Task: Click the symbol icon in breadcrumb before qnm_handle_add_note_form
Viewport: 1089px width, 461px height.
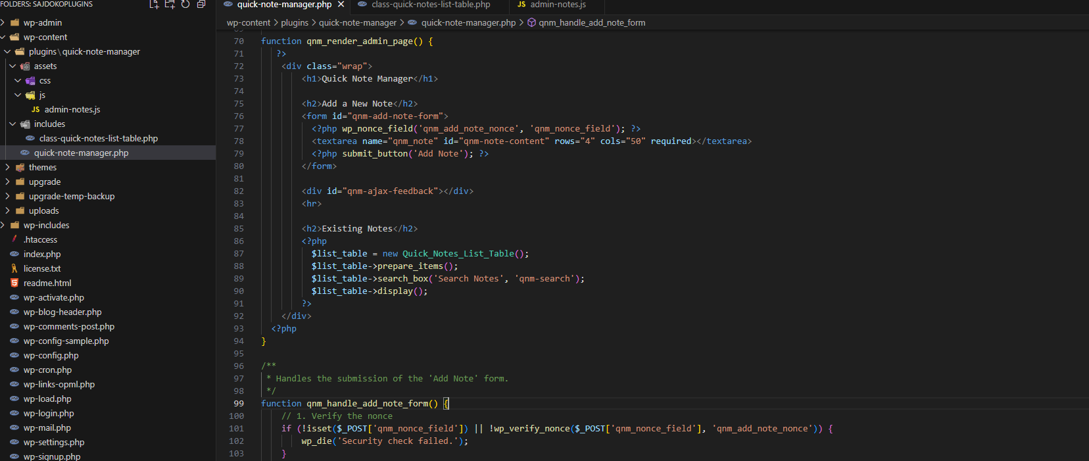Action: (531, 22)
